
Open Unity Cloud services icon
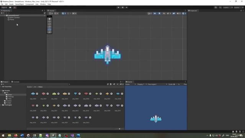[10, 8]
